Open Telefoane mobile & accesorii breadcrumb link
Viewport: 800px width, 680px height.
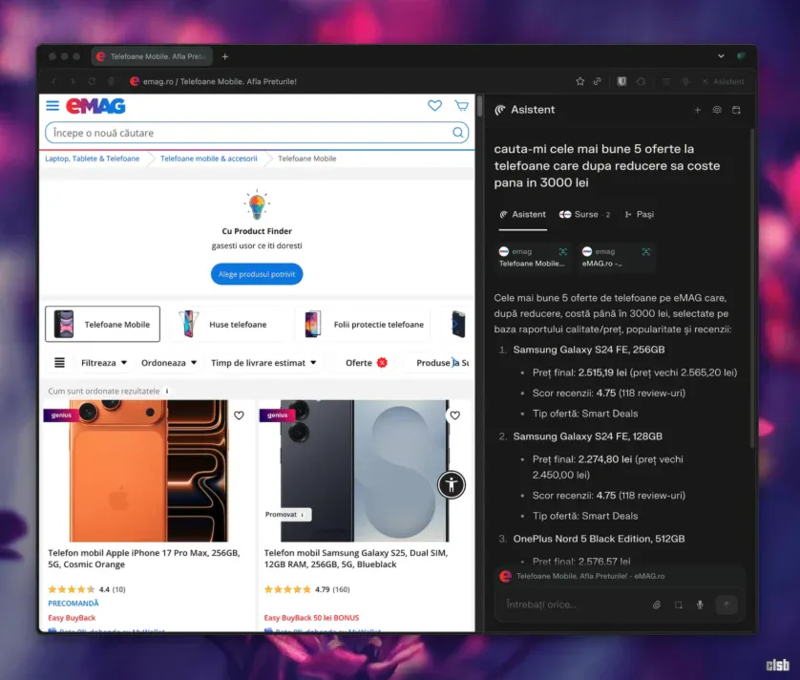tap(209, 159)
